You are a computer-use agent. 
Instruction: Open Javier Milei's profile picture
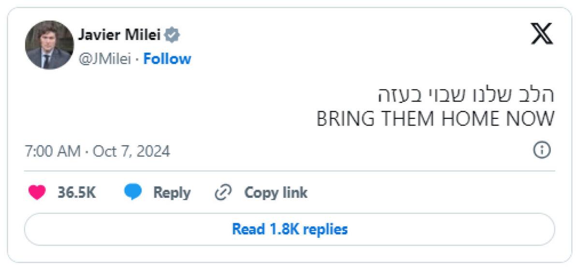(x=49, y=45)
